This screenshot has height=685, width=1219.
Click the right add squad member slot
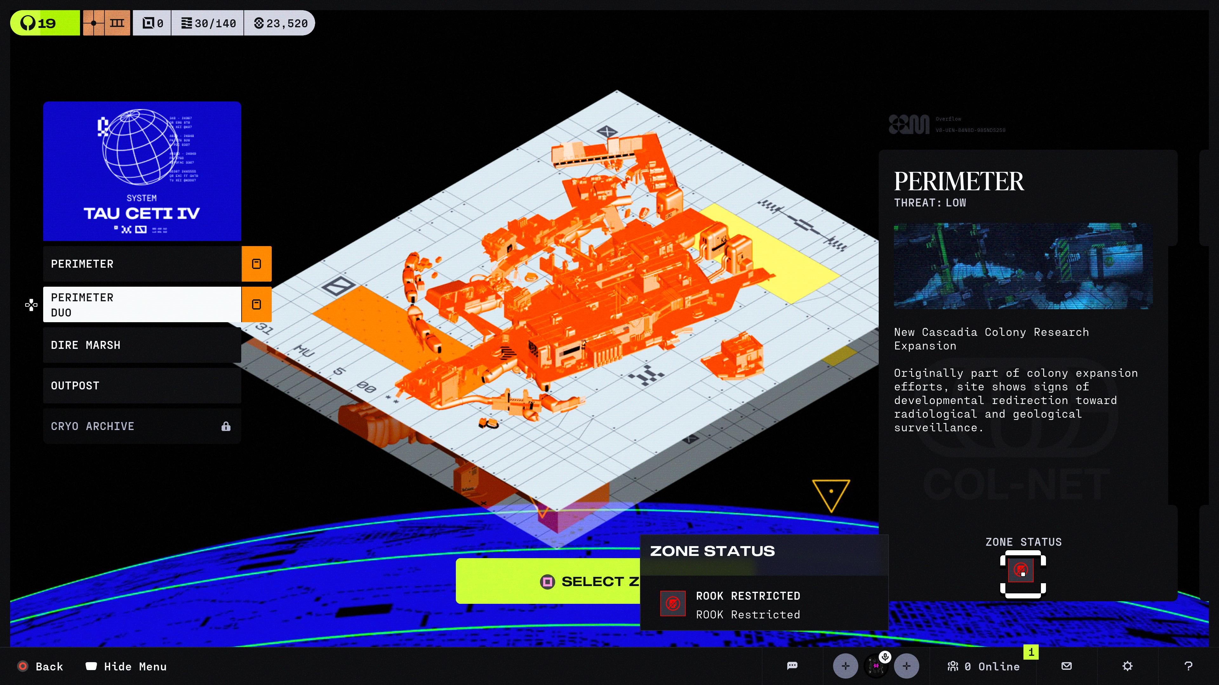[906, 666]
